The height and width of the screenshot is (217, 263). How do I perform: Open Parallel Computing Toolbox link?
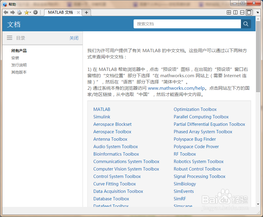[201, 117]
